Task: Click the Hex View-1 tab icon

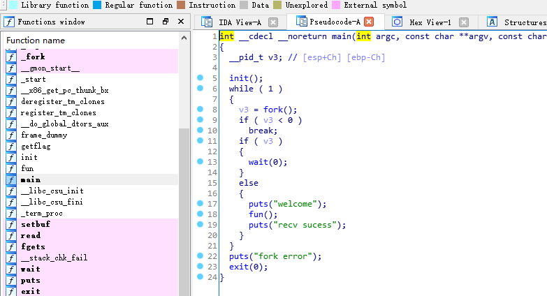Action: click(397, 22)
